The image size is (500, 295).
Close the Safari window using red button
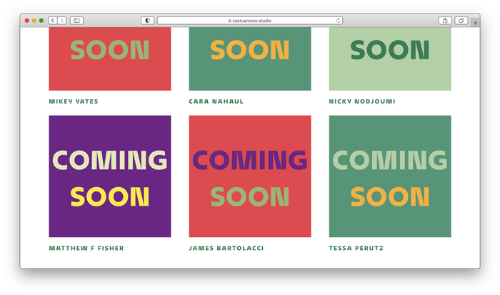tap(27, 21)
